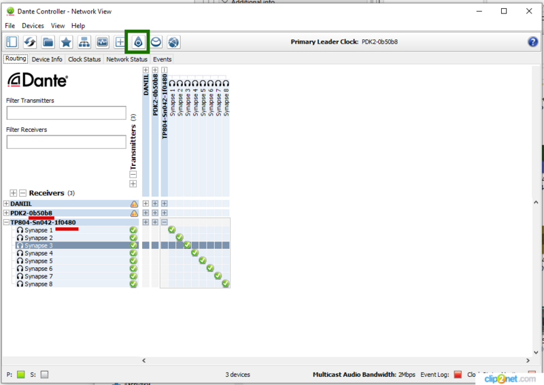
Task: Open the Choose Presets star icon
Action: [66, 42]
